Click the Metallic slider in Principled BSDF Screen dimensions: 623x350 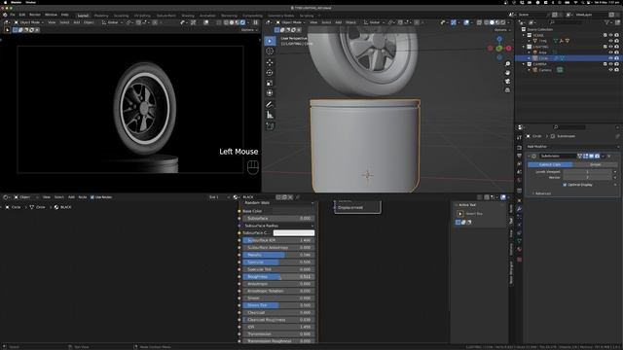coord(278,255)
